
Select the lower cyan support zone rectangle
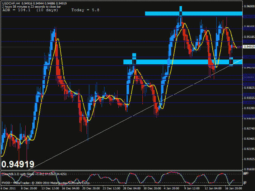pyautogui.click(x=183, y=62)
